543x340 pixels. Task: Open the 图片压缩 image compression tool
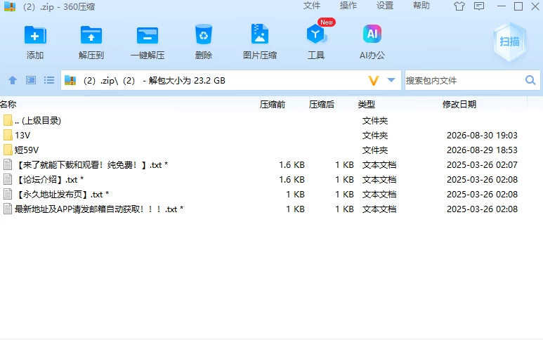coord(260,34)
